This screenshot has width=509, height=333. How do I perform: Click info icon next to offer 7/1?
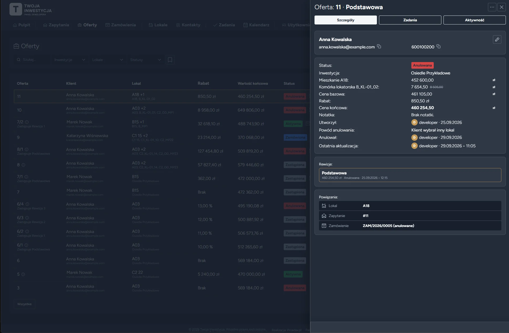(x=26, y=177)
